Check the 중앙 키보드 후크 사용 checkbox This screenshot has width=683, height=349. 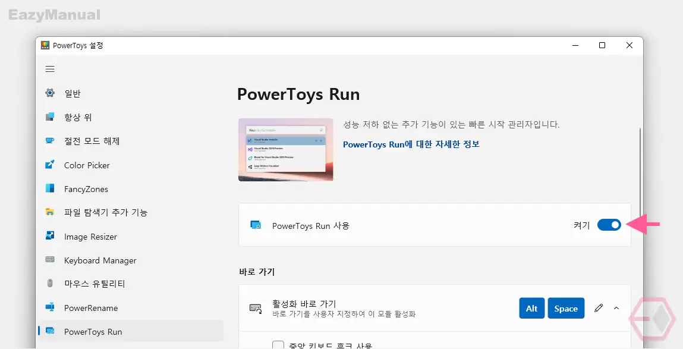278,345
